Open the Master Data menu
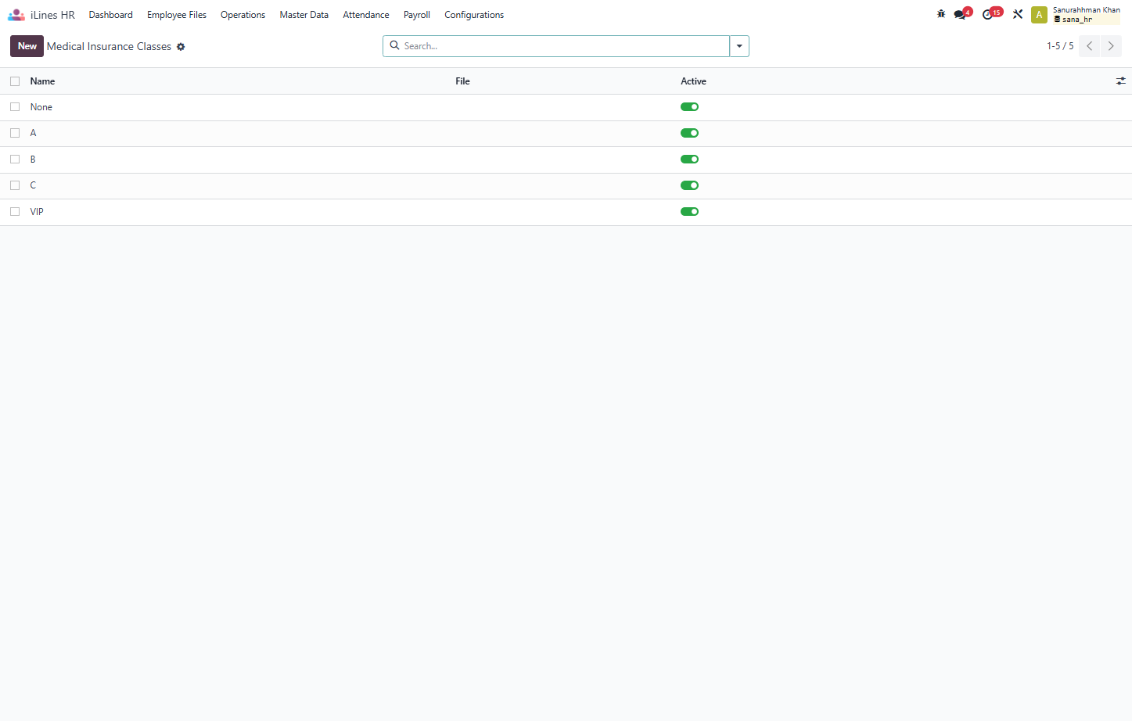The image size is (1132, 721). click(304, 15)
